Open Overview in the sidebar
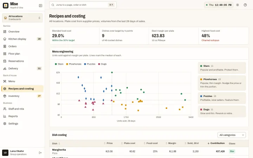The image size is (253, 158). (22, 32)
